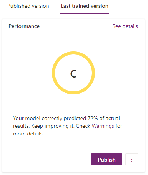The height and width of the screenshot is (175, 148).
Task: Open the vertical three-dot more options menu
Action: [x=132, y=159]
